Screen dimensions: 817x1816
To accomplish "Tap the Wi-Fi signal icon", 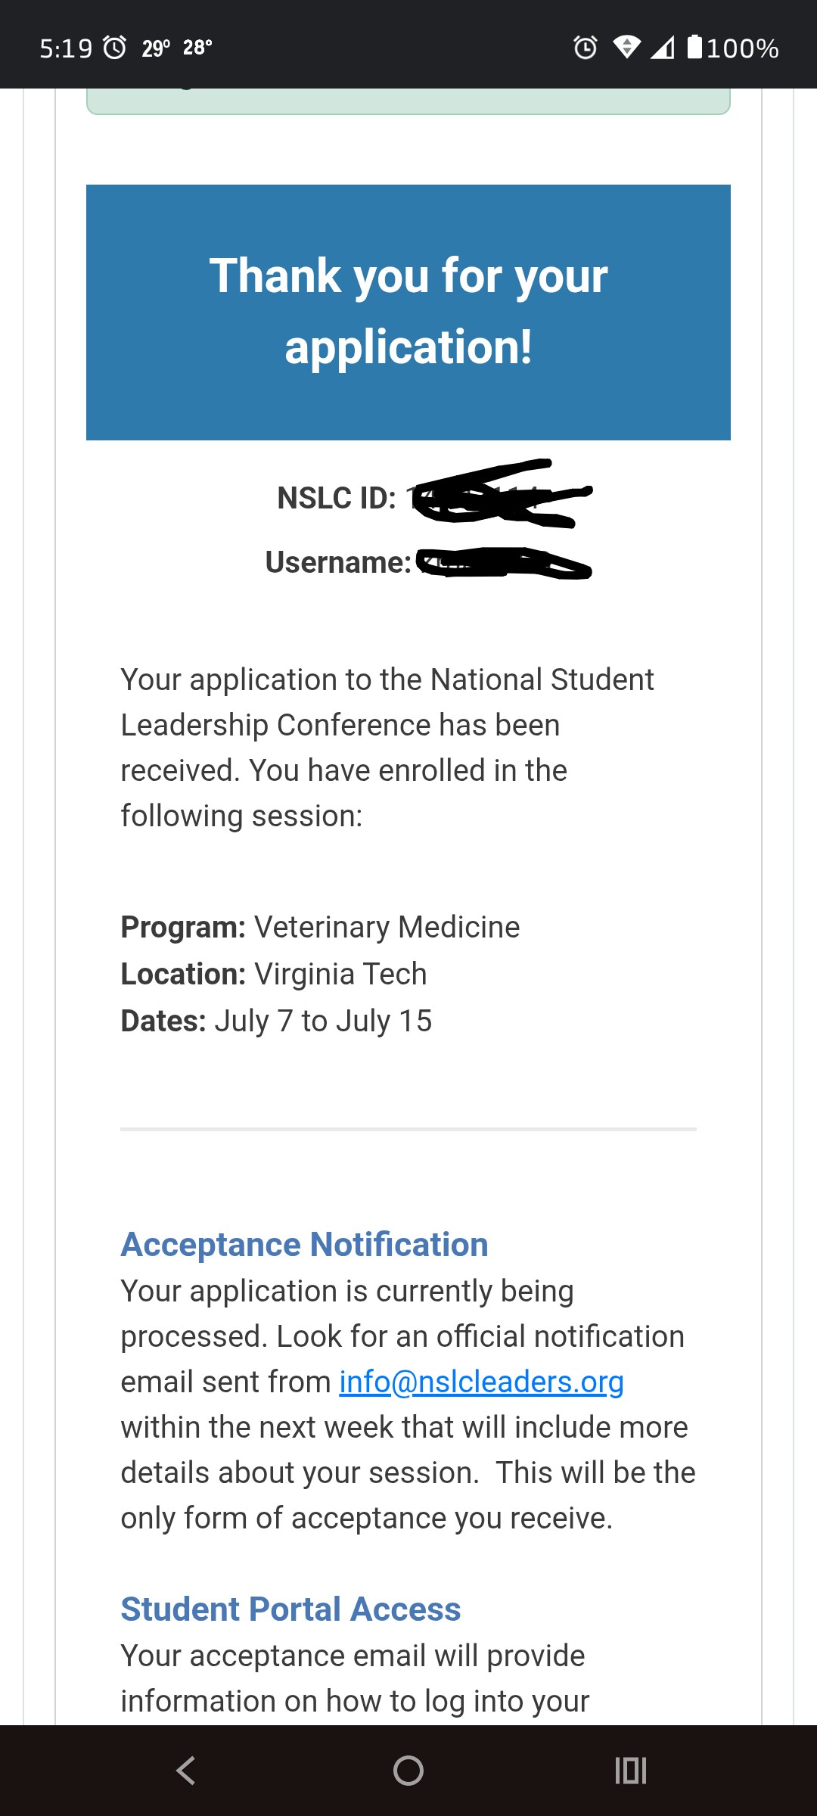I will (x=626, y=48).
